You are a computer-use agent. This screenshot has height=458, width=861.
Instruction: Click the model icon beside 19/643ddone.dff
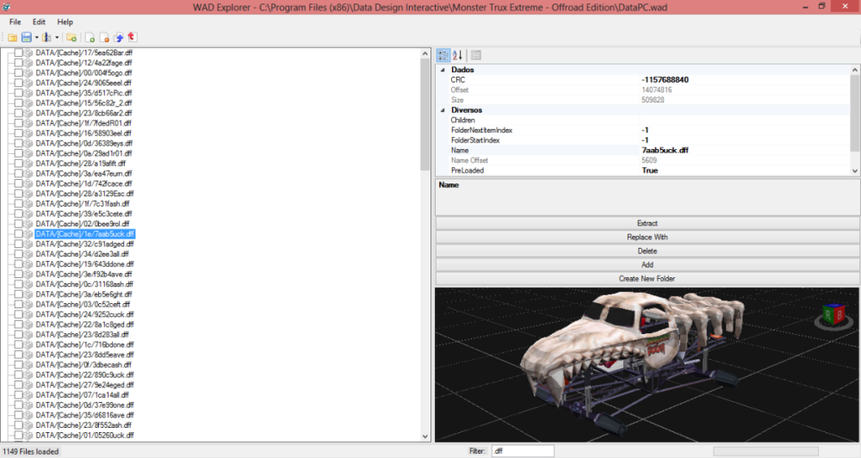pos(29,264)
